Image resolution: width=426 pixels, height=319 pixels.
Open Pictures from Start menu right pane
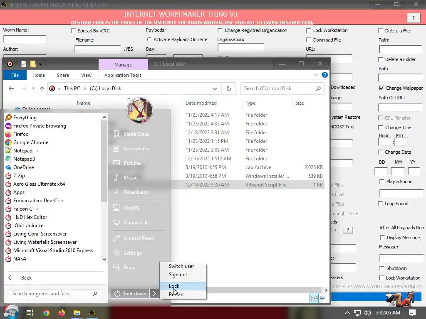click(127, 163)
